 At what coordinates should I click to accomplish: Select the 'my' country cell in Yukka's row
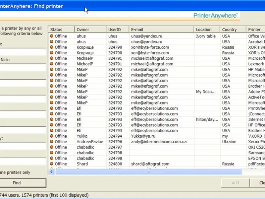tap(225, 136)
